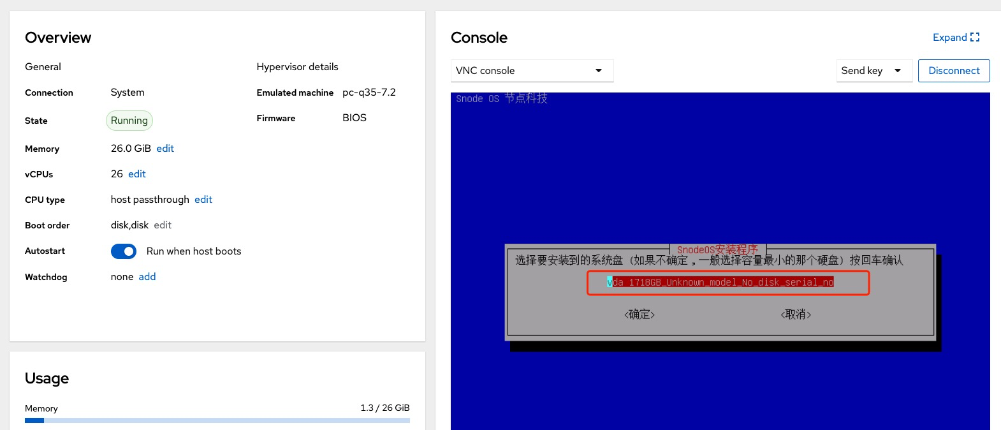The width and height of the screenshot is (1001, 430).
Task: Click the Running state badge
Action: 129,121
